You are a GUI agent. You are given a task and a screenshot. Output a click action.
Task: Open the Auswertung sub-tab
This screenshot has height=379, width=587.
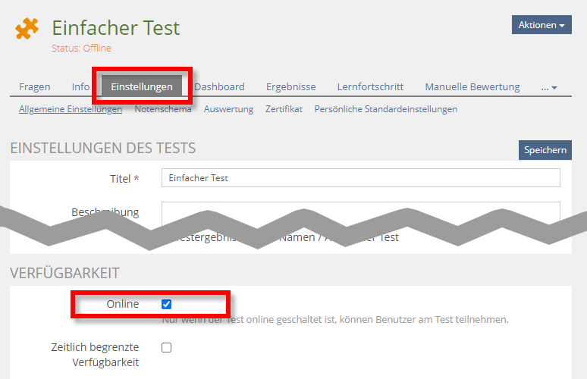(228, 109)
